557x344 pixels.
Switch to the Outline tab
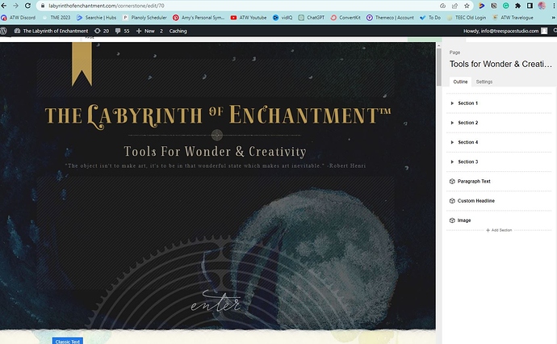coord(460,82)
